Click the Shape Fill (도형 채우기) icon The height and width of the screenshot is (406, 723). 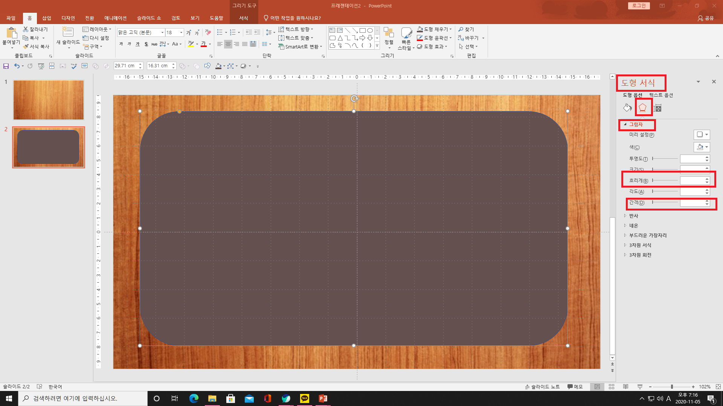420,29
